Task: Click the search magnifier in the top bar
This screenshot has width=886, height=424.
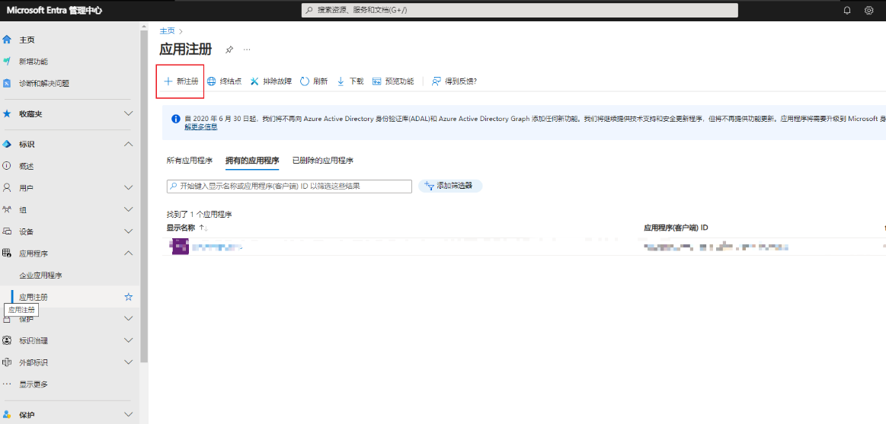Action: (309, 10)
